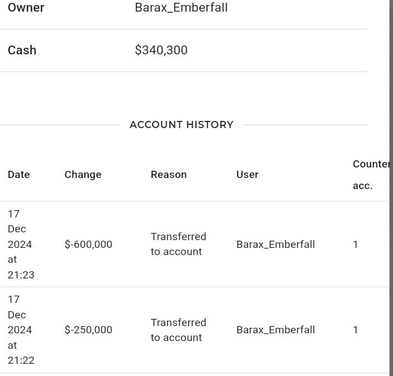This screenshot has height=376, width=393.
Task: Open user Barax_Emberfall in the first row
Action: (276, 245)
